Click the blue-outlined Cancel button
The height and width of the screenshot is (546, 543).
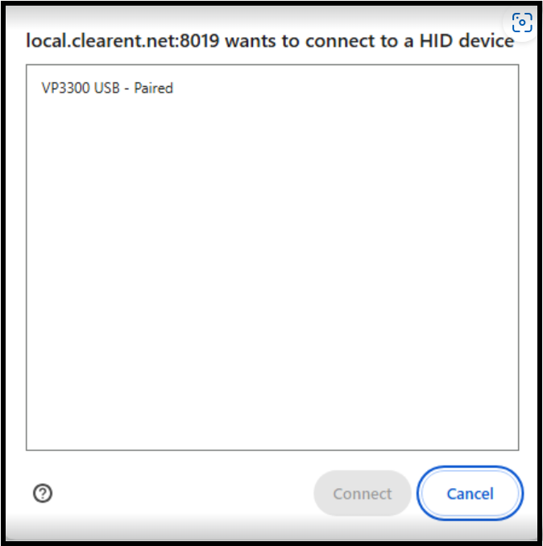tap(470, 493)
